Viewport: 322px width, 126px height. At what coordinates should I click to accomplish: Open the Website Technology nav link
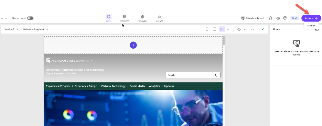(114, 86)
